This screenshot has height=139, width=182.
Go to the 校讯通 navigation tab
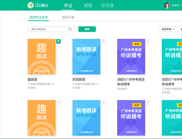pyautogui.click(x=107, y=5)
